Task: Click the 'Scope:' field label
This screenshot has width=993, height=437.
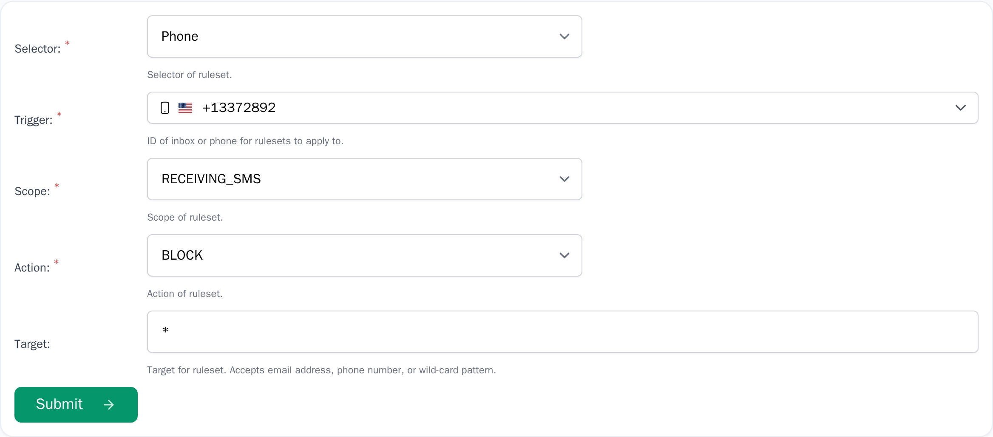Action: click(32, 191)
